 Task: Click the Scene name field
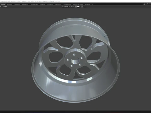click(149, 4)
